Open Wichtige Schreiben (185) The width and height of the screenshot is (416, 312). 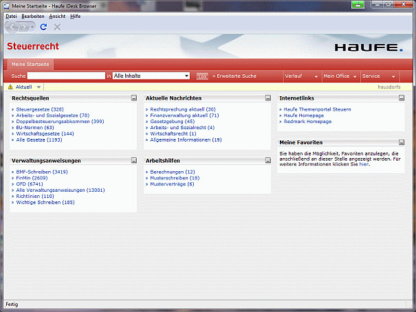pos(45,202)
